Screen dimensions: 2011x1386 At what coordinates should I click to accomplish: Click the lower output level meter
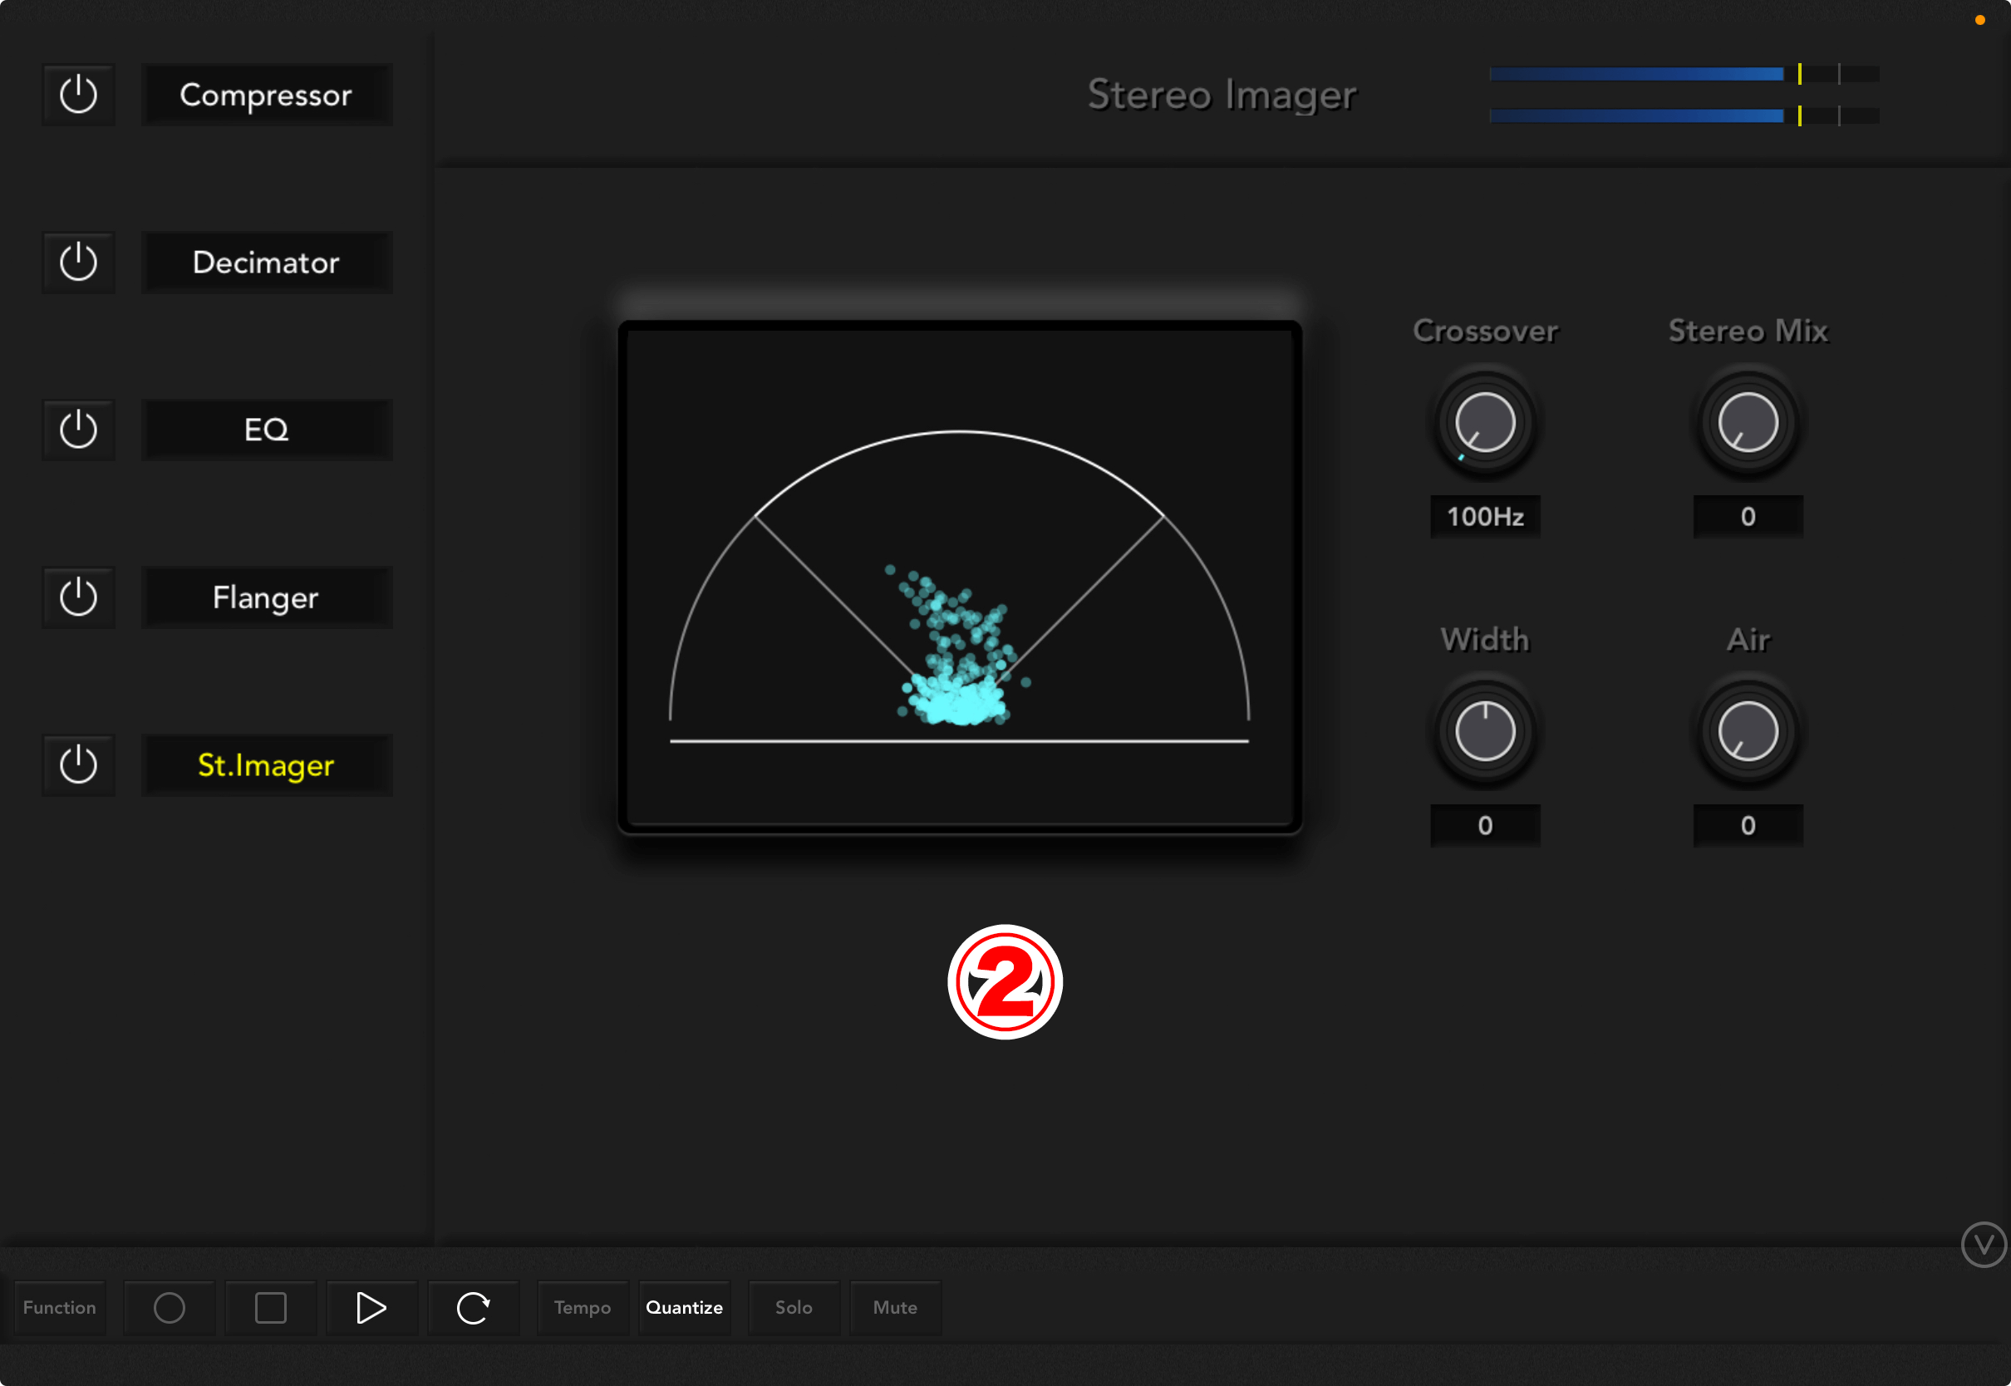1684,116
